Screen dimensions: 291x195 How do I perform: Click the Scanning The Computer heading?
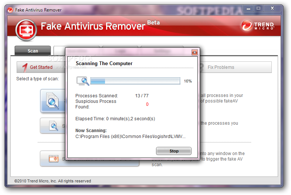click(x=104, y=64)
